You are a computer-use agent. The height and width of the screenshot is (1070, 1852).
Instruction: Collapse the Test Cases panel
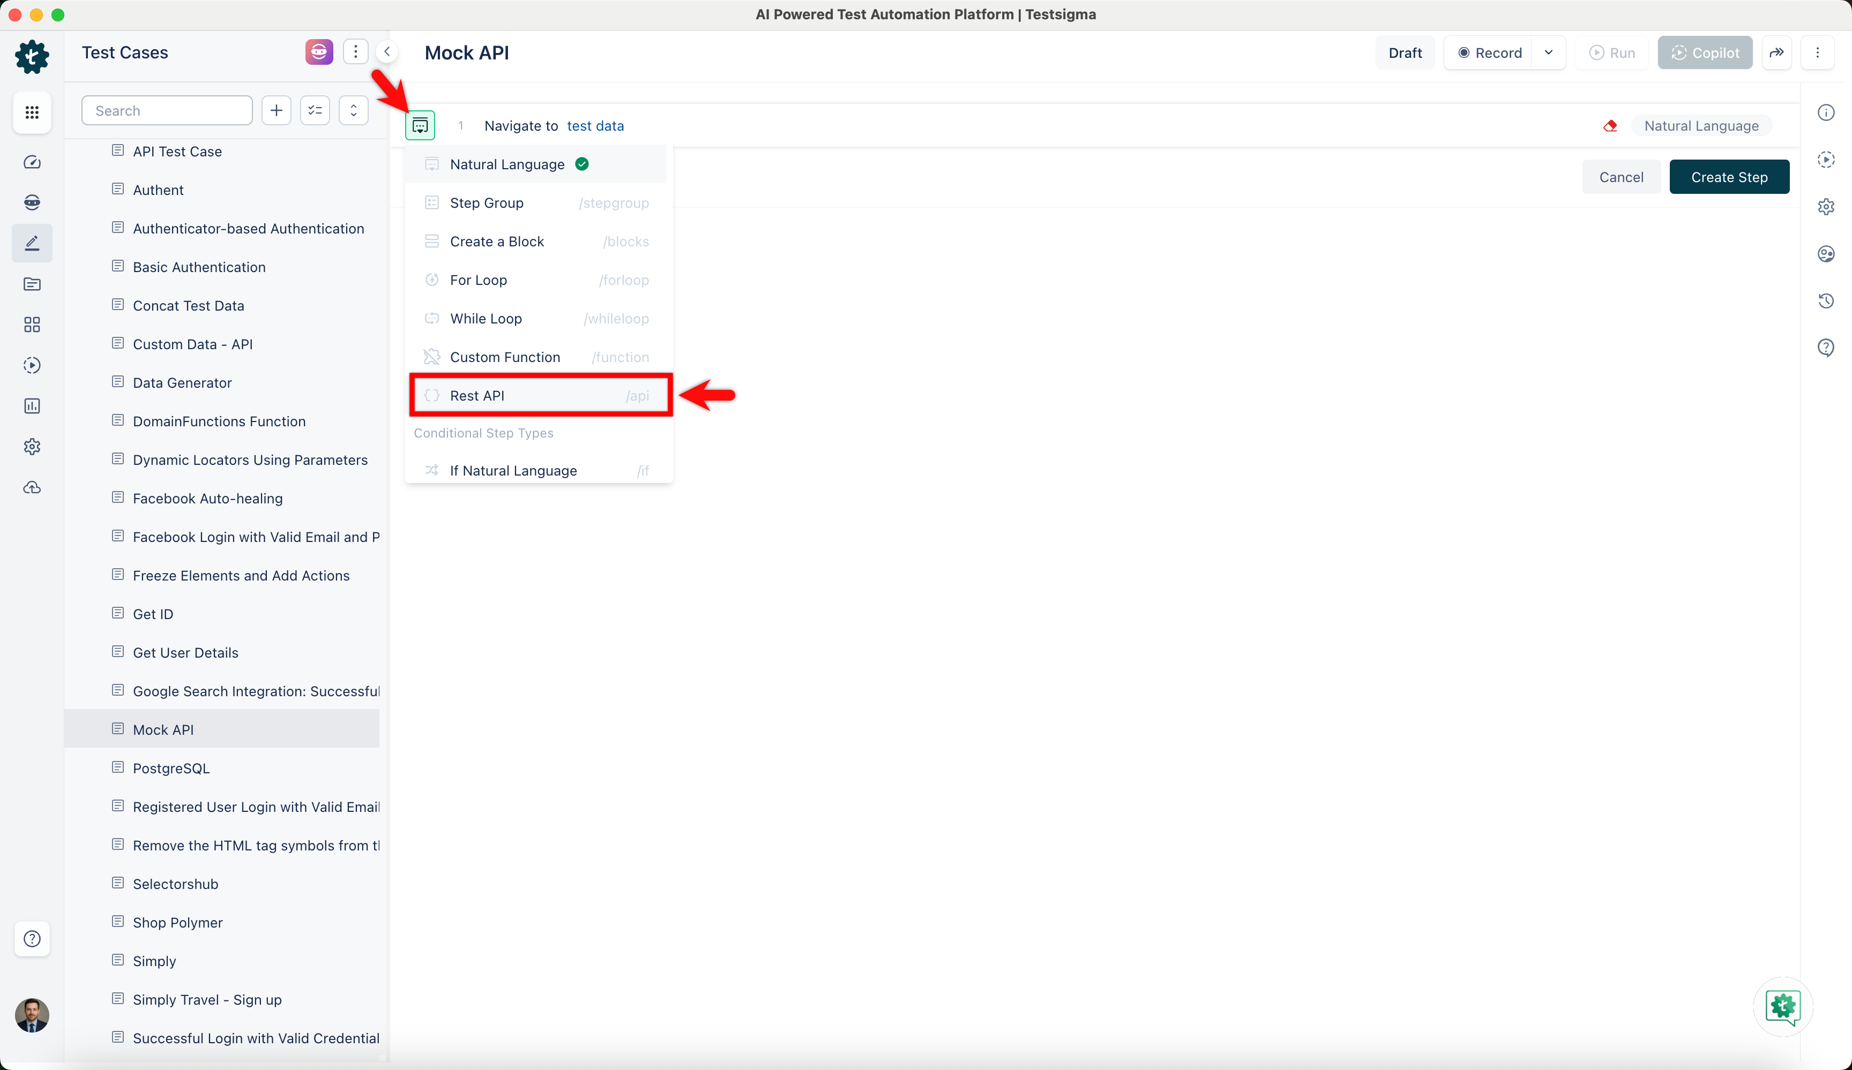point(387,52)
